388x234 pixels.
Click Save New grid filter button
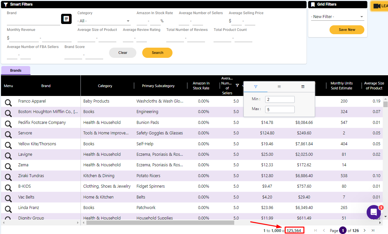pyautogui.click(x=347, y=30)
